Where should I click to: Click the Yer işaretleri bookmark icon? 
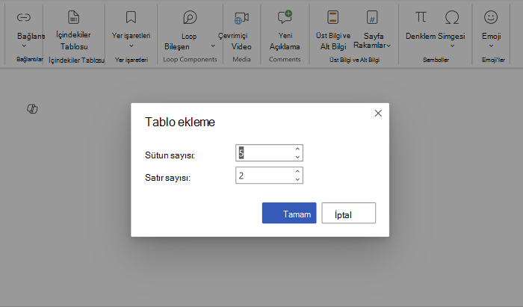click(131, 17)
